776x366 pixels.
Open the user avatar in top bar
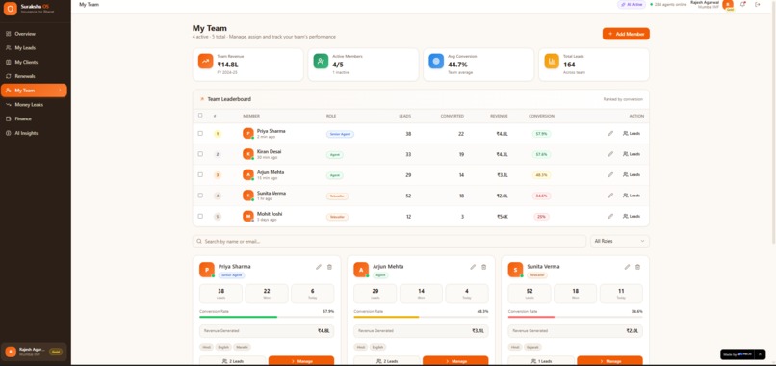(728, 5)
